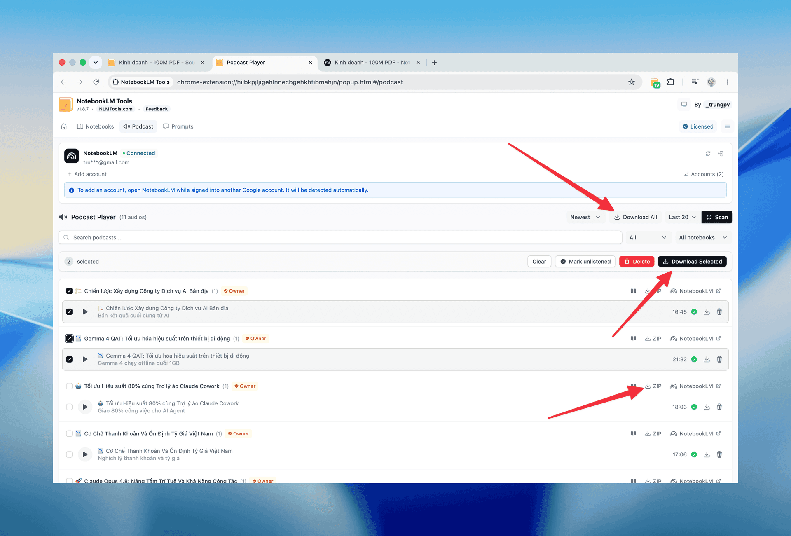Image resolution: width=791 pixels, height=536 pixels.
Task: Open the All filter dropdown
Action: (648, 237)
